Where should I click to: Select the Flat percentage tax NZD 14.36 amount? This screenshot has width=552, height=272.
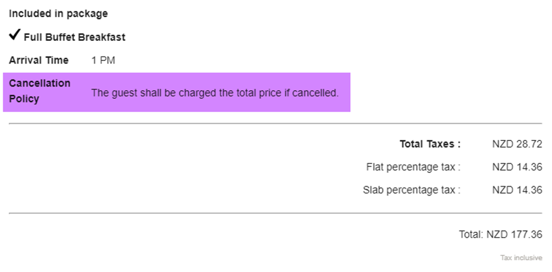(517, 167)
